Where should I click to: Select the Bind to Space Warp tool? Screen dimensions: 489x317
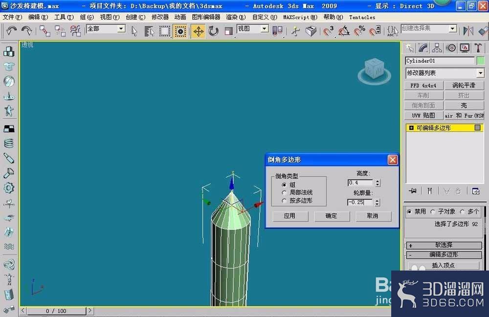pos(75,31)
